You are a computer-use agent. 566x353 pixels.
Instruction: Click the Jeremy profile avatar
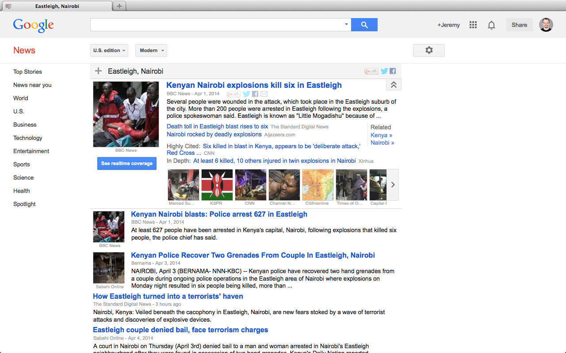(x=546, y=25)
